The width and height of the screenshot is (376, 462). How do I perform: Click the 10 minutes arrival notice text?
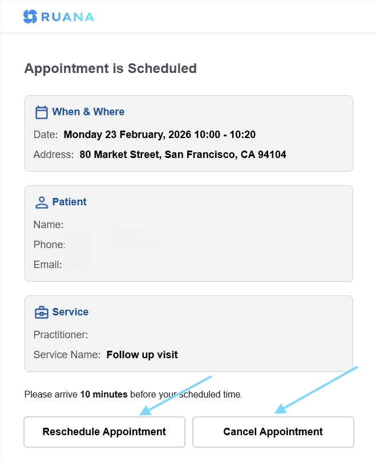[x=133, y=394]
